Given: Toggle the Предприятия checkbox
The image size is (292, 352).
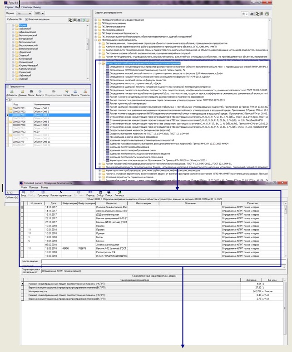Looking at the screenshot, I should [x=8, y=86].
